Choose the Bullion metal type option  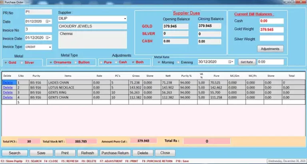click(76, 62)
